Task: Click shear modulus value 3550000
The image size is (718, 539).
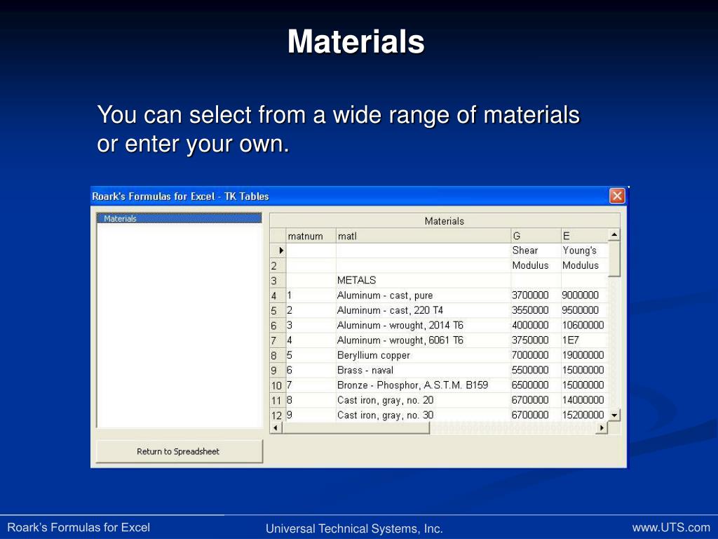Action: click(536, 310)
